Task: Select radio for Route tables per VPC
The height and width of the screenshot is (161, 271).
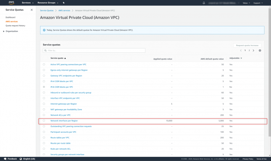Action: [x=44, y=138]
